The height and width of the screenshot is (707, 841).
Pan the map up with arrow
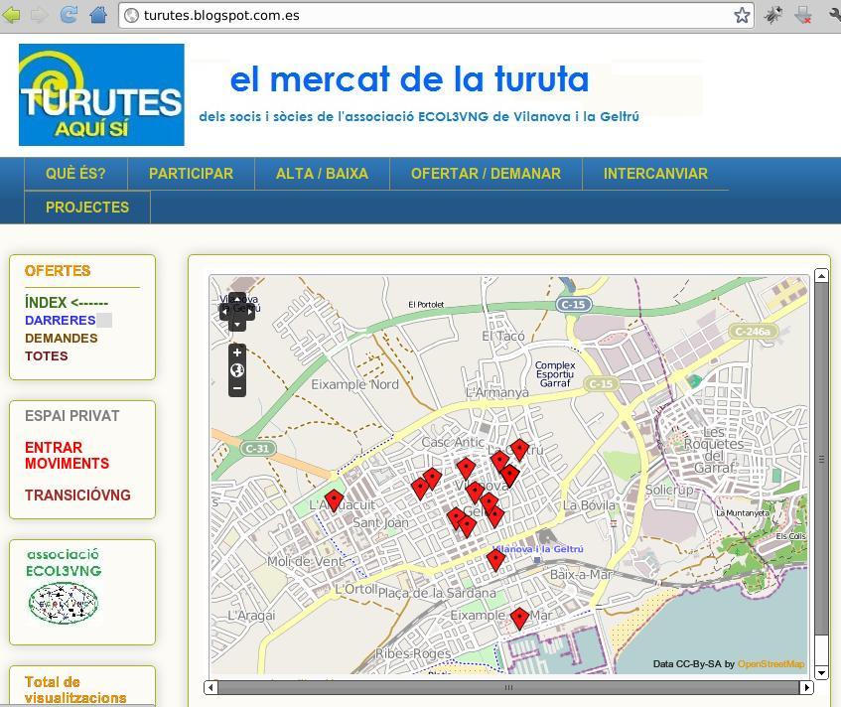[237, 298]
